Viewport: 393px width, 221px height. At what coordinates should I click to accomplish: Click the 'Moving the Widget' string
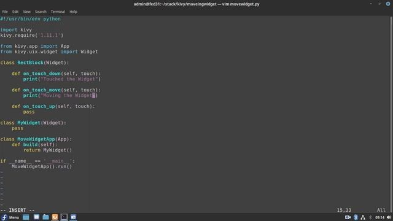[68, 96]
